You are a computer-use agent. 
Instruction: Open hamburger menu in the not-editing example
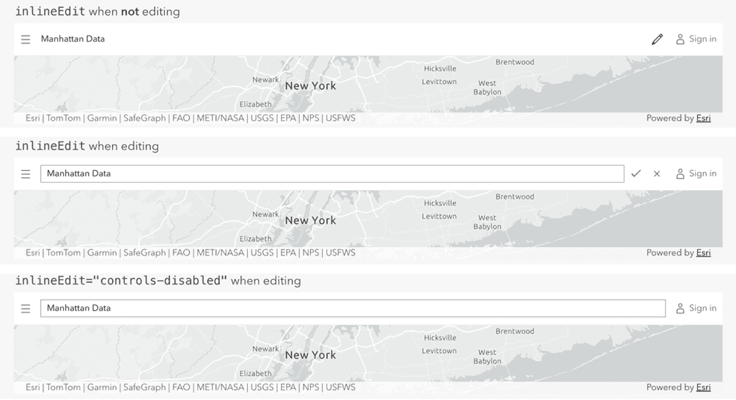(25, 39)
